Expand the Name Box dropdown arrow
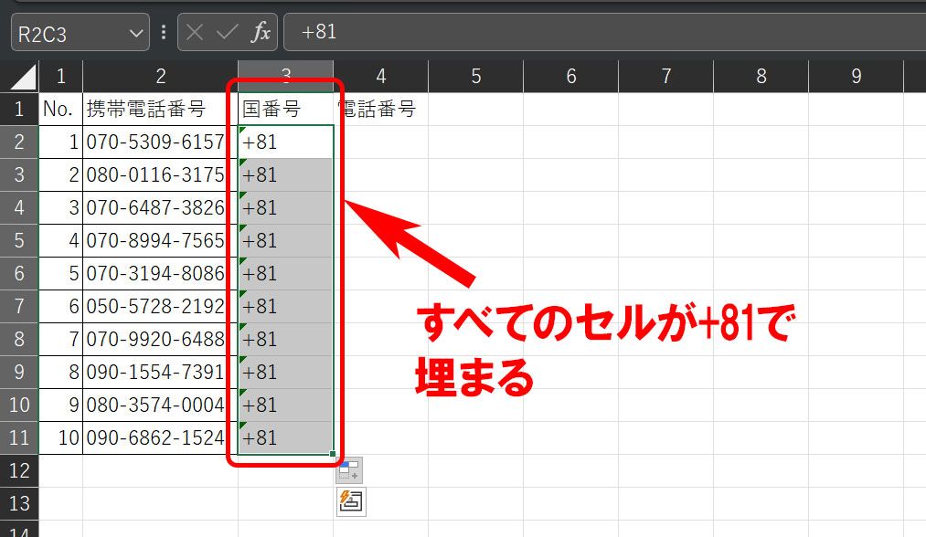 (136, 33)
